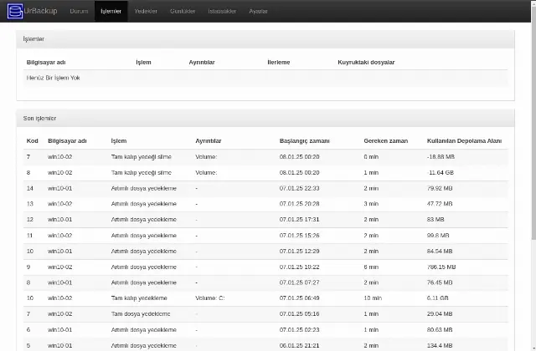Switch to the İstatistikler tab
Screen dimensions: 536x351
pos(222,11)
